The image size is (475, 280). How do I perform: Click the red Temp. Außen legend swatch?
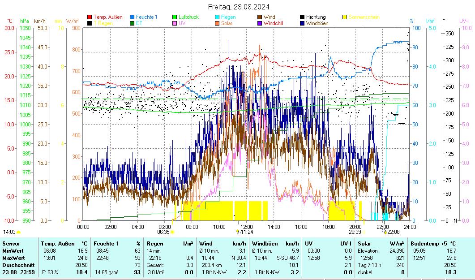point(90,17)
